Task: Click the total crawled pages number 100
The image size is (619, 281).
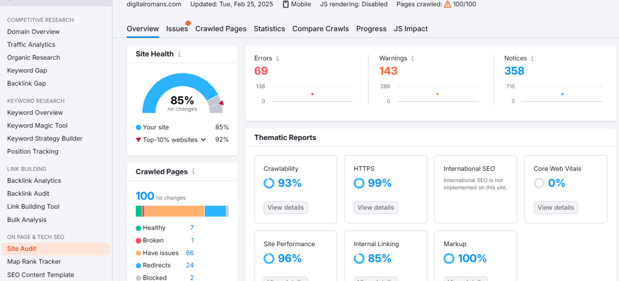Action: (145, 196)
